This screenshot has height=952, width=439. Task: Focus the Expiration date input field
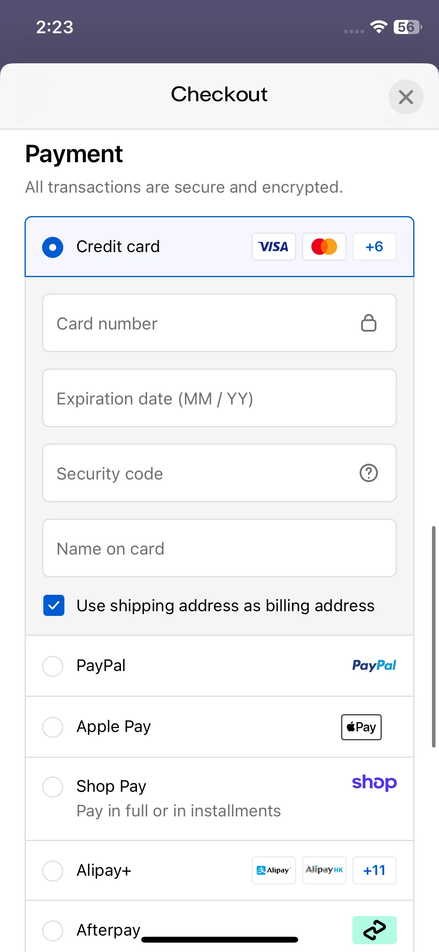pyautogui.click(x=219, y=398)
